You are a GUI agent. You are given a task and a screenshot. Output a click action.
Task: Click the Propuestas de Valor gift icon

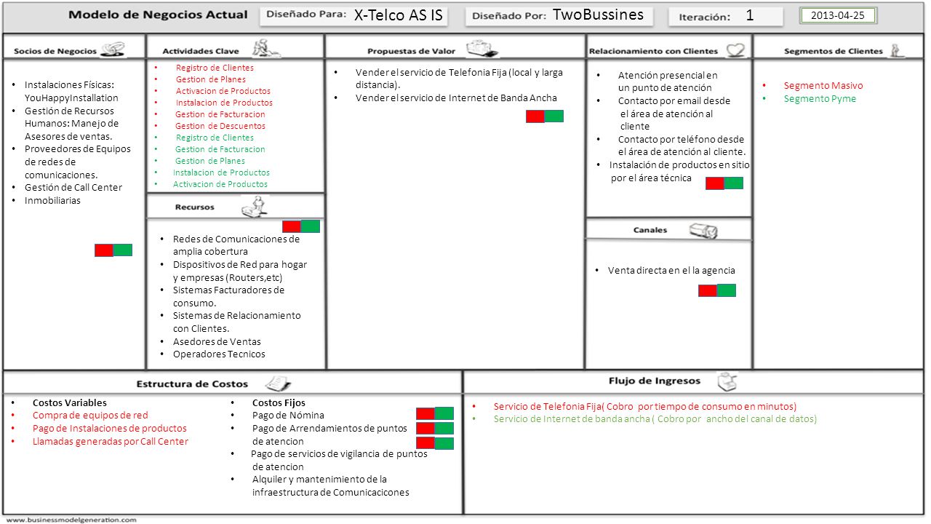point(482,49)
